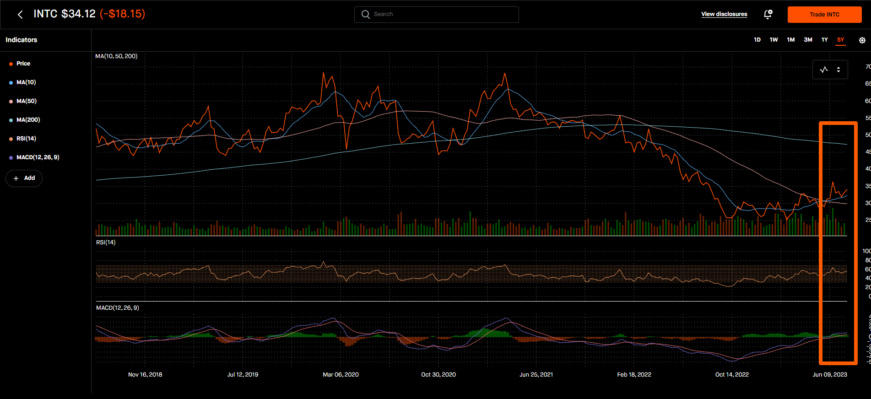This screenshot has height=399, width=871.
Task: Select the 3M time range
Action: click(x=808, y=40)
